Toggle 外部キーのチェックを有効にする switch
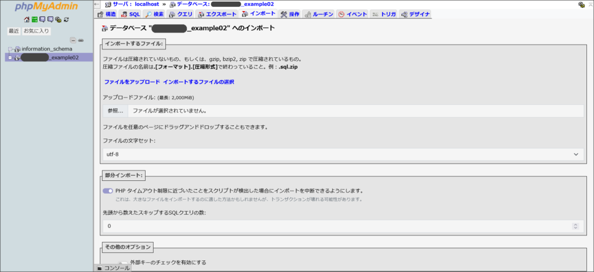The width and height of the screenshot is (594, 272). tap(123, 264)
